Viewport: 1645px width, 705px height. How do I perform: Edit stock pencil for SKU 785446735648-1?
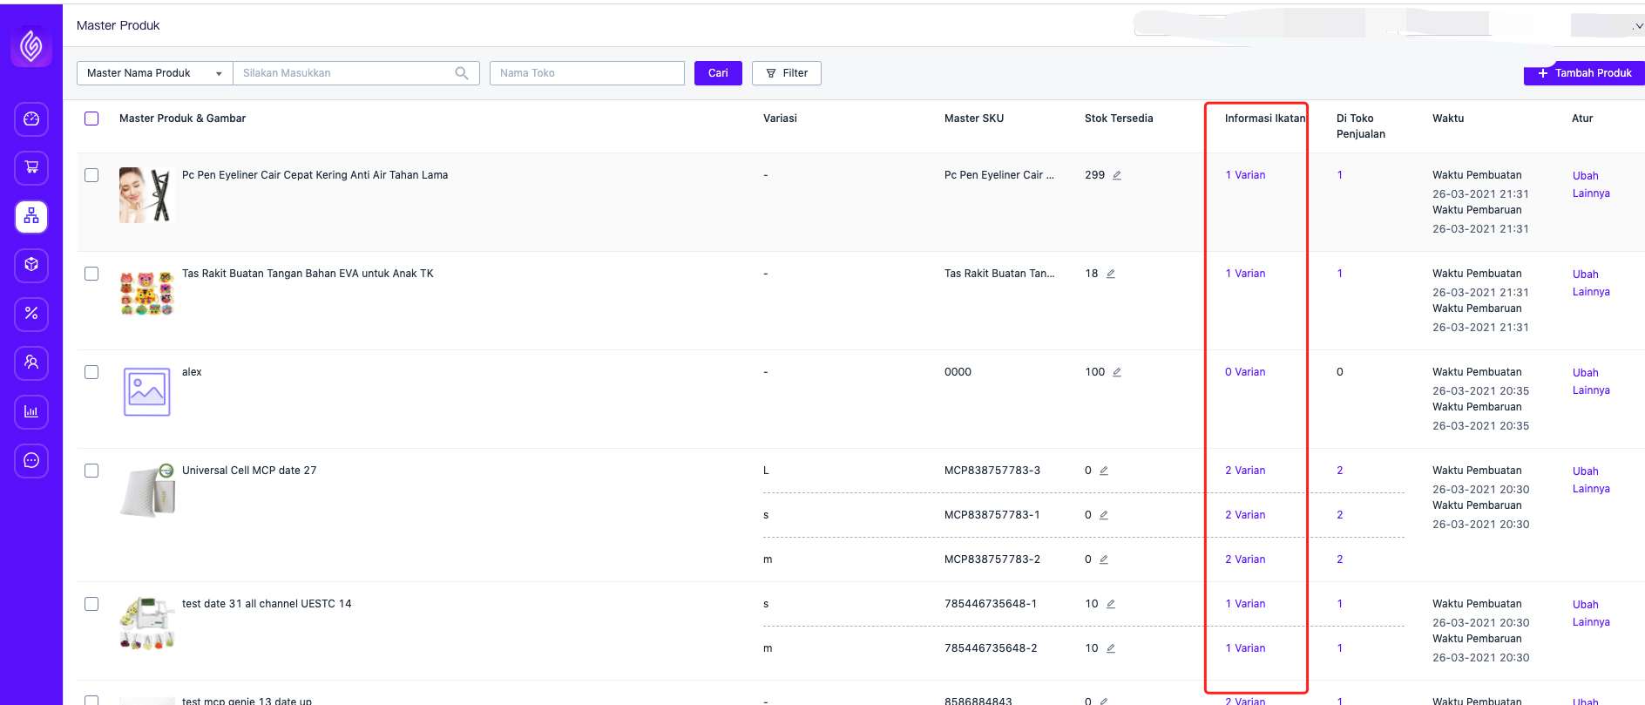(1111, 604)
